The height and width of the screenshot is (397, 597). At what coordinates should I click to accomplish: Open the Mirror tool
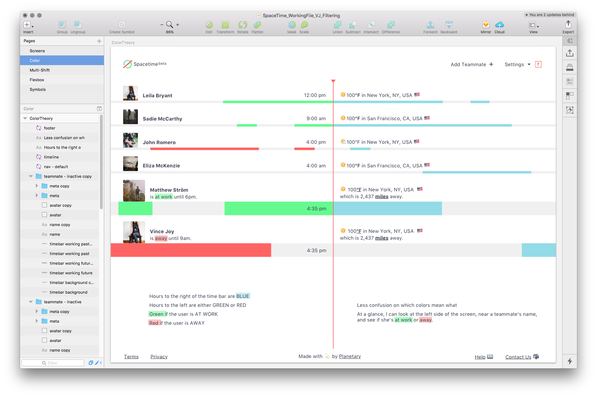486,25
